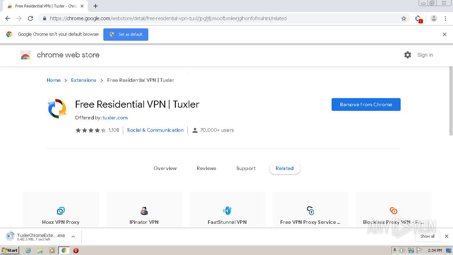
Task: Click the Remove from Chrome button
Action: [366, 104]
